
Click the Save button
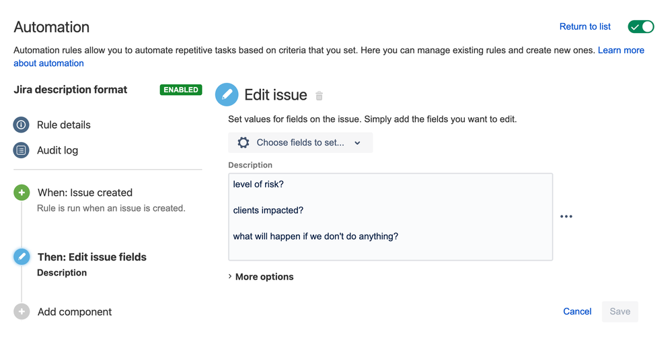620,312
